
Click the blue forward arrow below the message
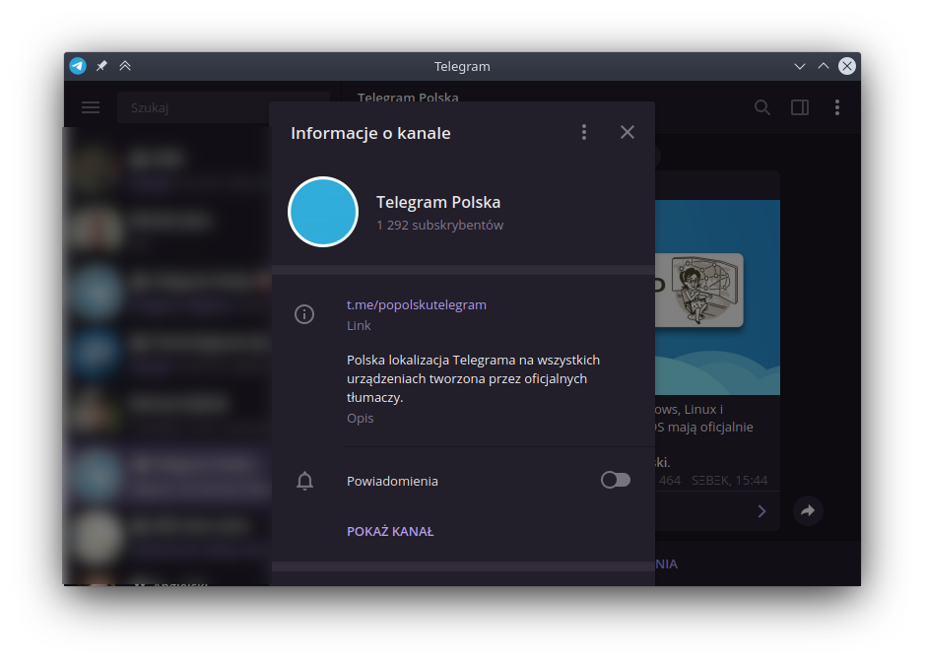[x=761, y=511]
